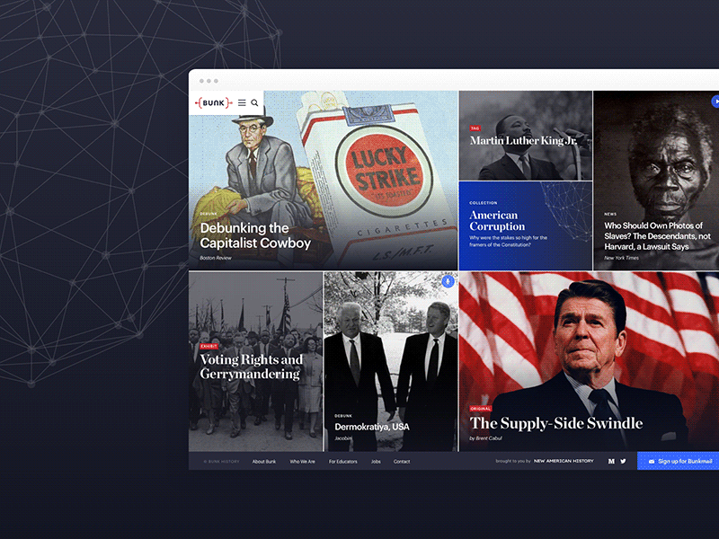Click the ORIGINAL red label badge

coord(480,409)
